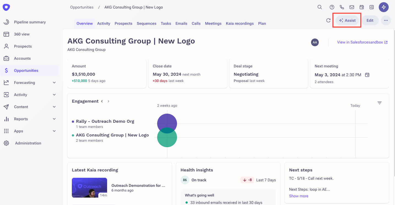This screenshot has width=395, height=205.
Task: Click the Edit button
Action: 370,20
